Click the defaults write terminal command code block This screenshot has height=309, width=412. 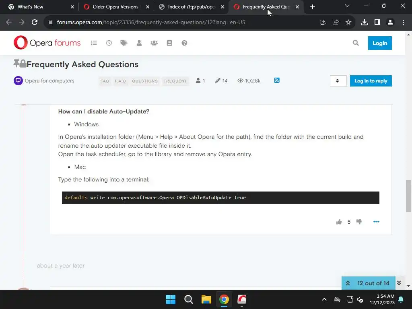coord(220,198)
